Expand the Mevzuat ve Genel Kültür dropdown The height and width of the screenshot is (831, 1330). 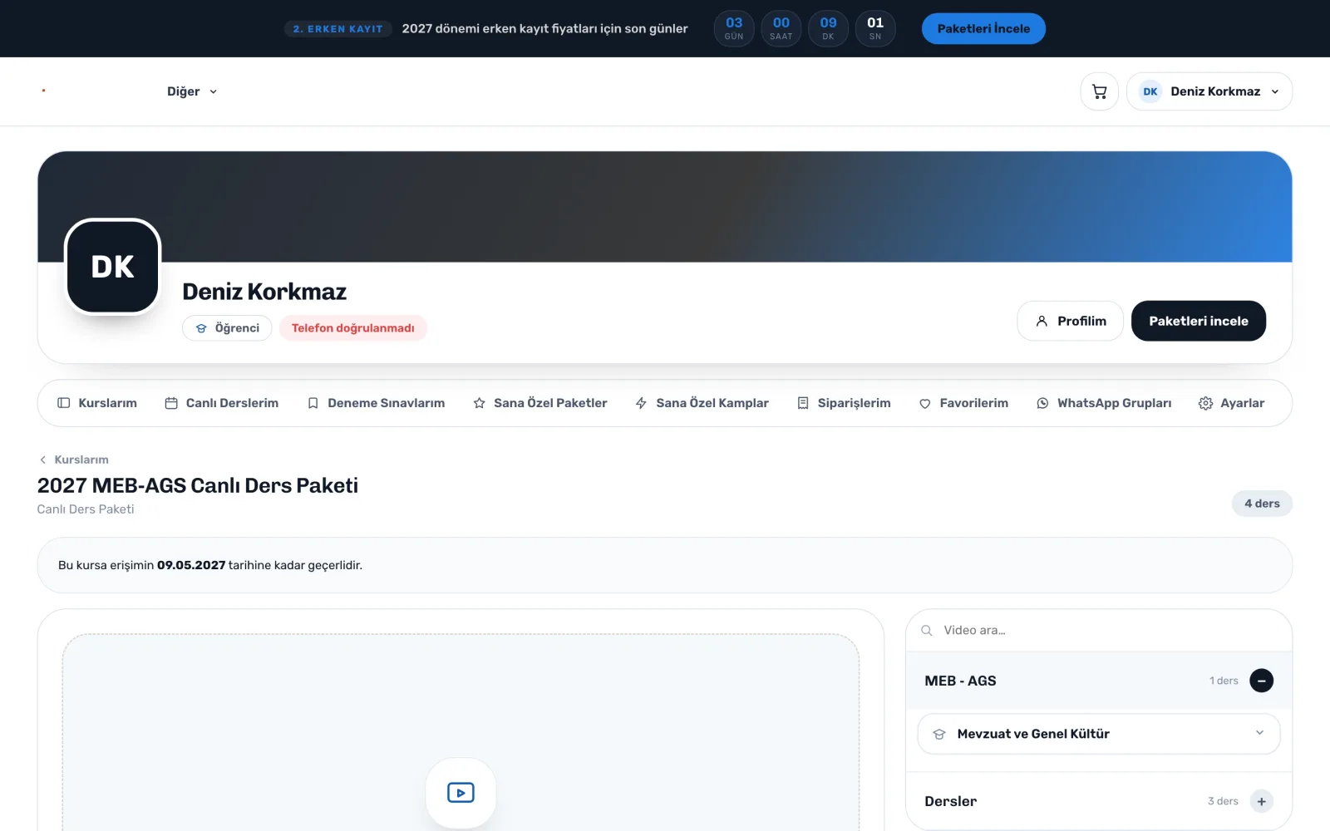point(1098,734)
